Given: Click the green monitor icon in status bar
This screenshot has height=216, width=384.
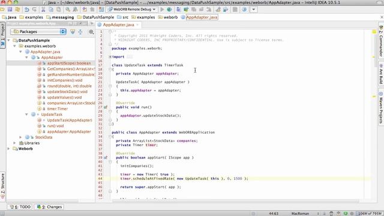Looking at the screenshot, I should [346, 214].
